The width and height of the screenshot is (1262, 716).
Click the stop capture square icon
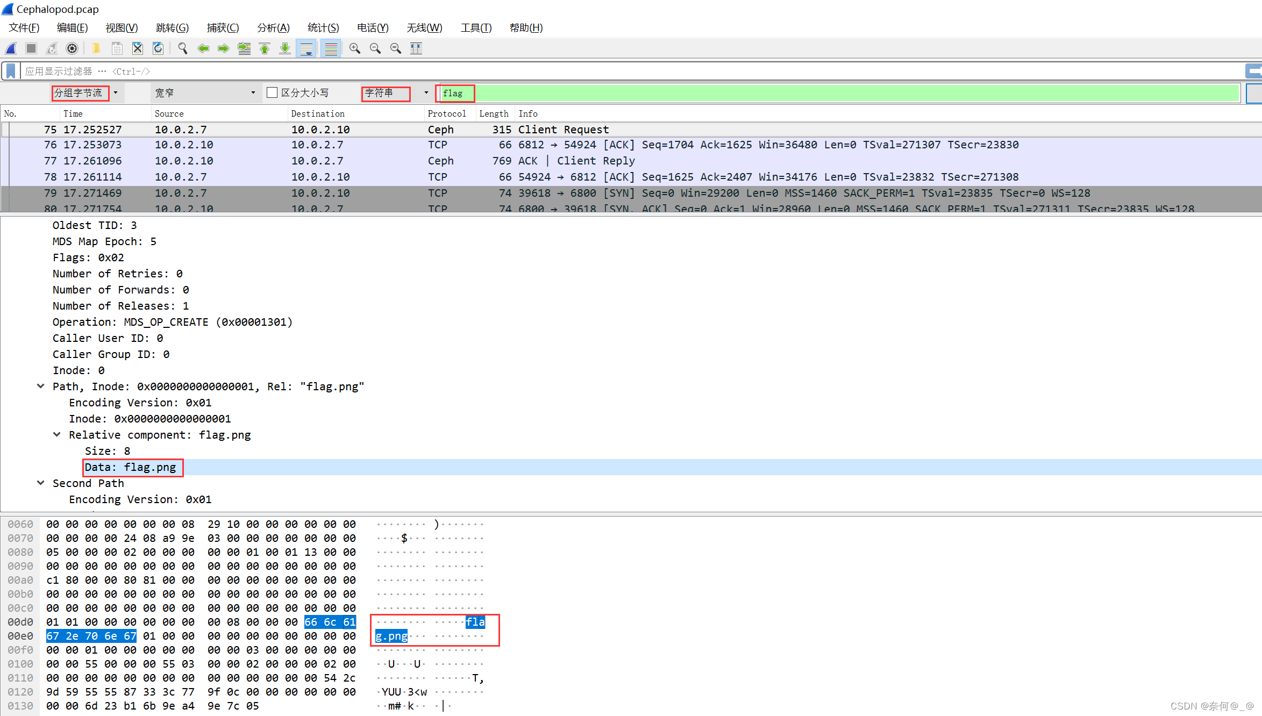tap(31, 48)
